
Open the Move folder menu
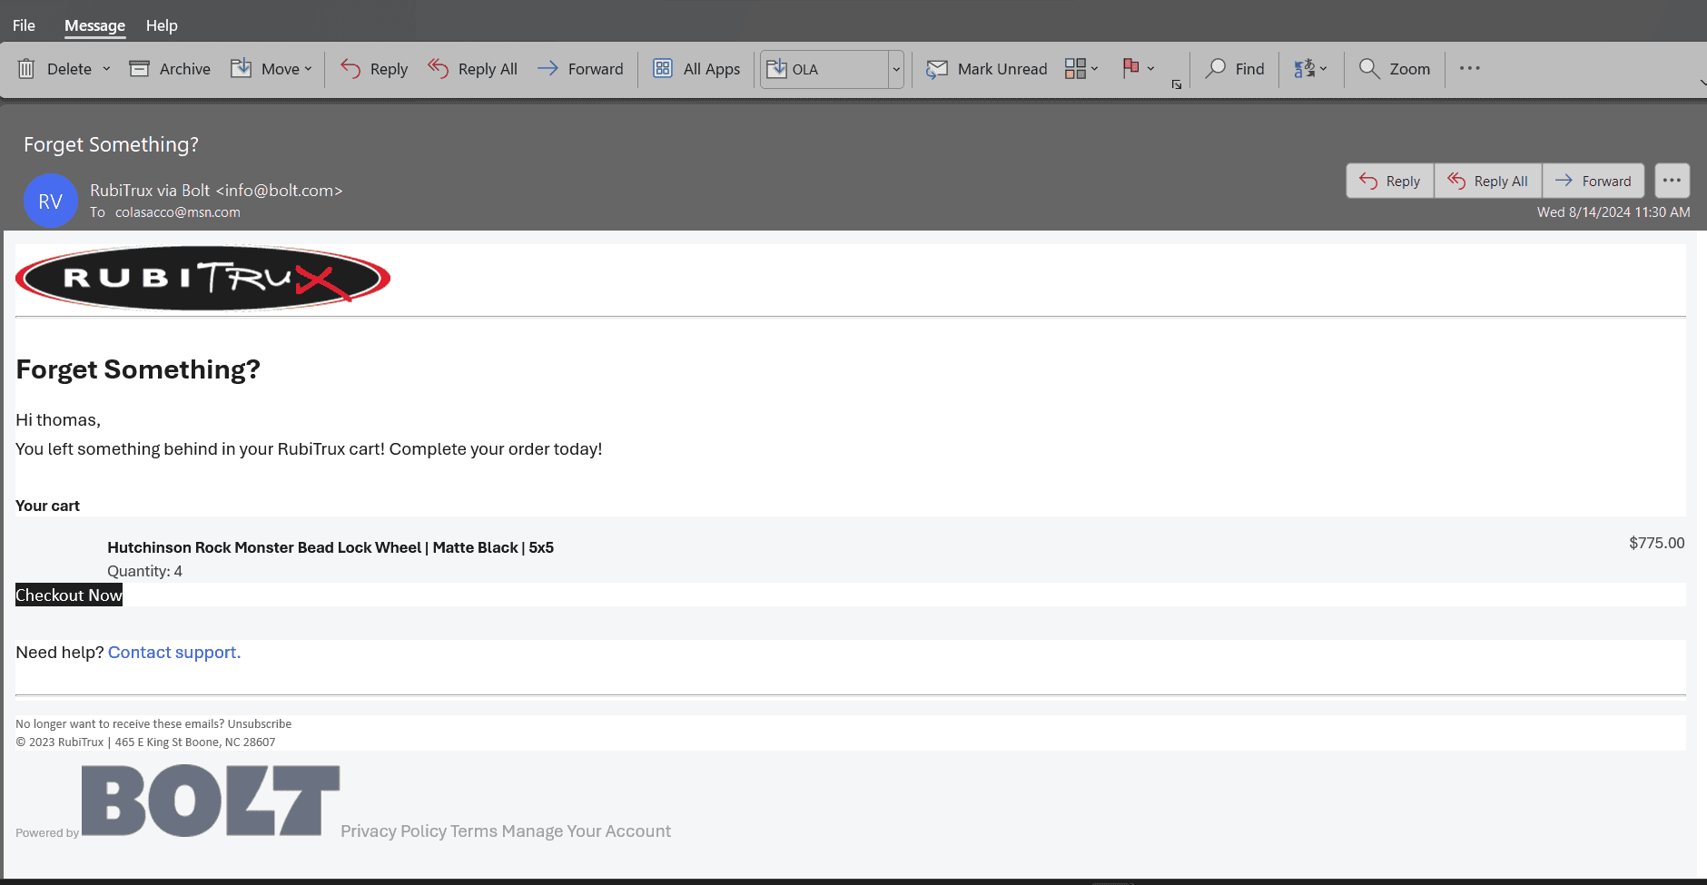pos(271,69)
